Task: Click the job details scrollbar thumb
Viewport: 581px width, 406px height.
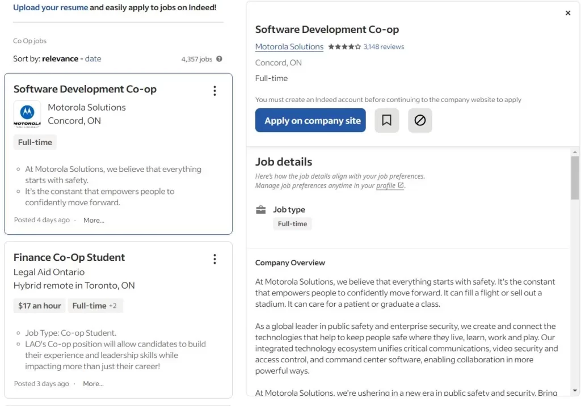Action: tap(575, 178)
